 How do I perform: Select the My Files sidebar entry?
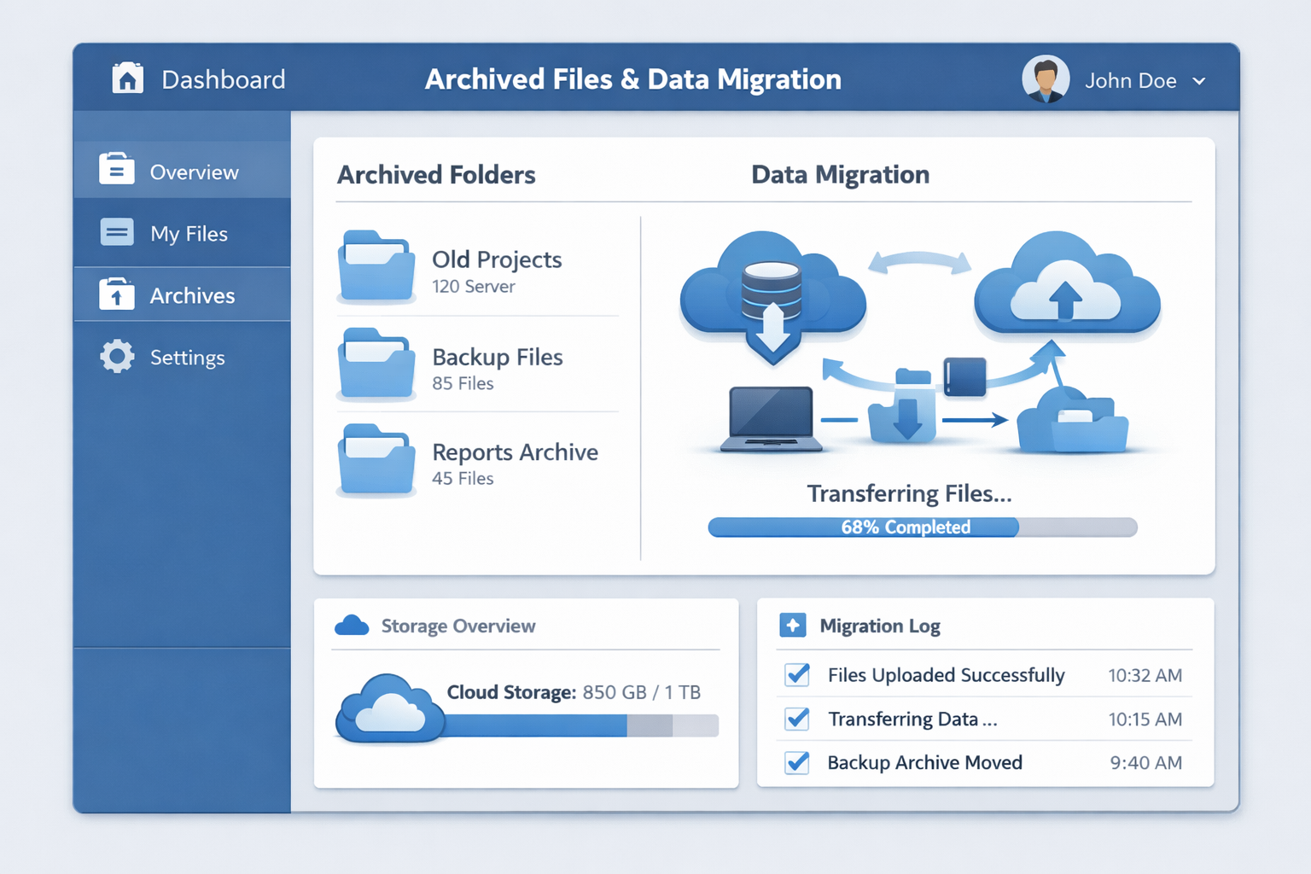tap(189, 232)
